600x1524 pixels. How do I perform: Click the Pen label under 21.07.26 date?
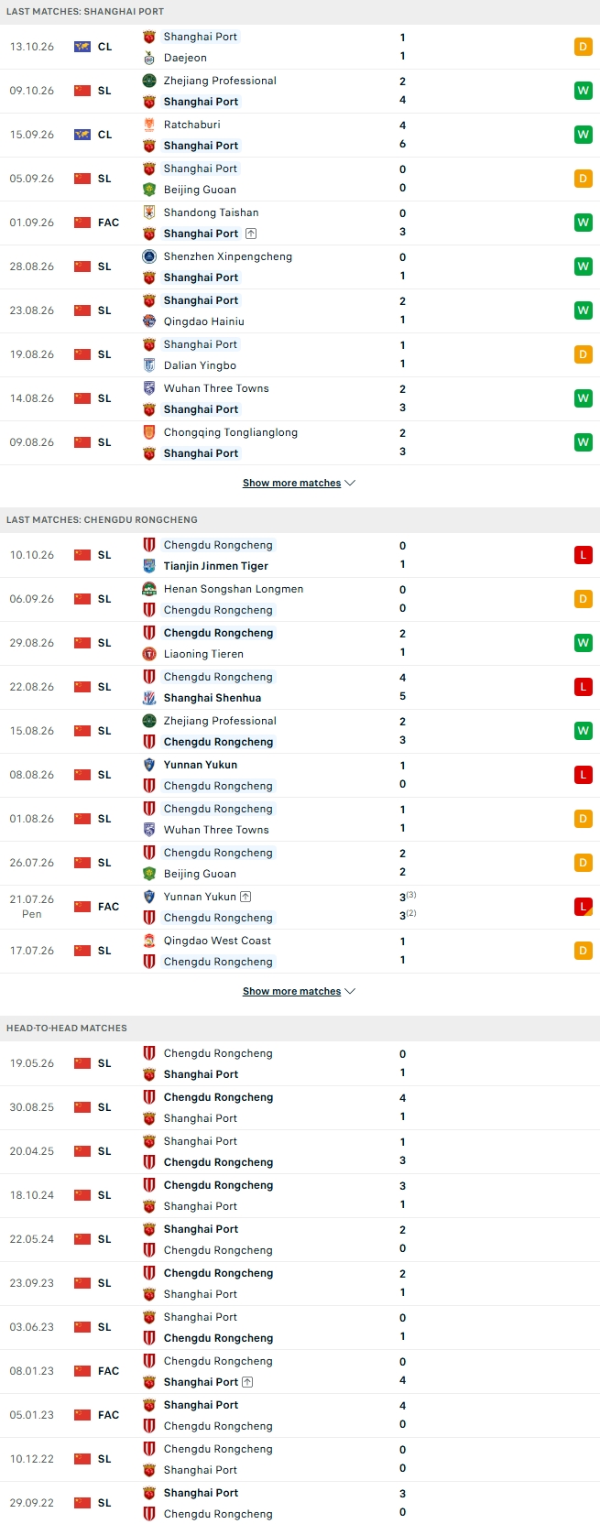32,914
